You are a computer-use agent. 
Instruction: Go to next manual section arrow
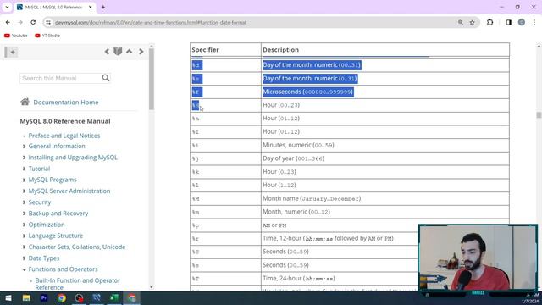141,52
